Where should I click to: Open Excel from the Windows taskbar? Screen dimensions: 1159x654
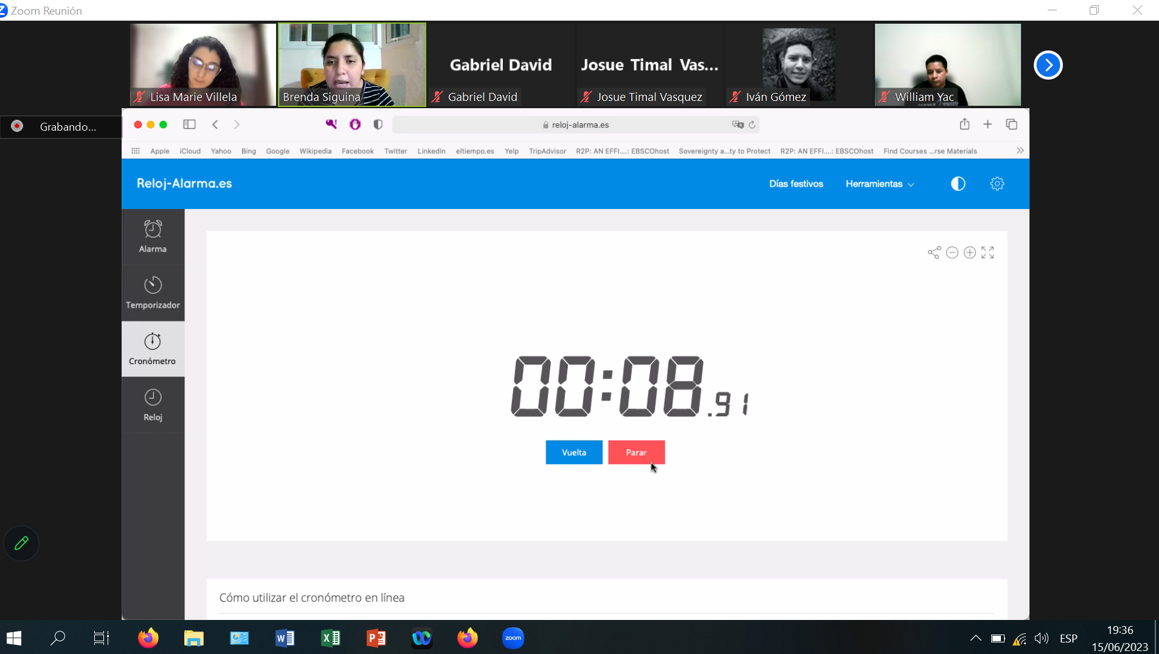point(330,638)
